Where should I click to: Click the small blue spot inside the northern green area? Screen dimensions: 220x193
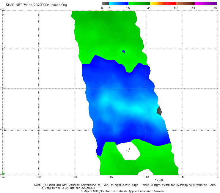[x=123, y=52]
